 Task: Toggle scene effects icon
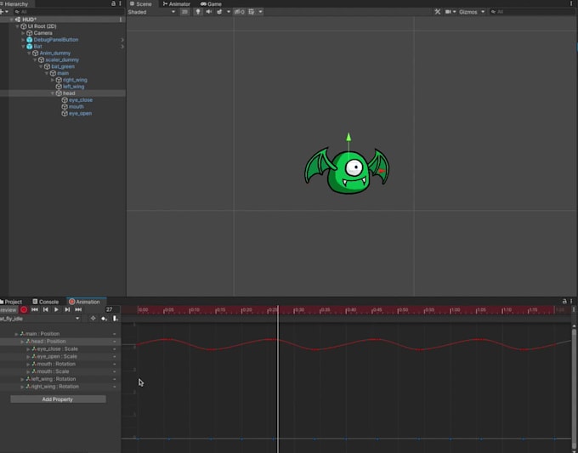coord(219,12)
